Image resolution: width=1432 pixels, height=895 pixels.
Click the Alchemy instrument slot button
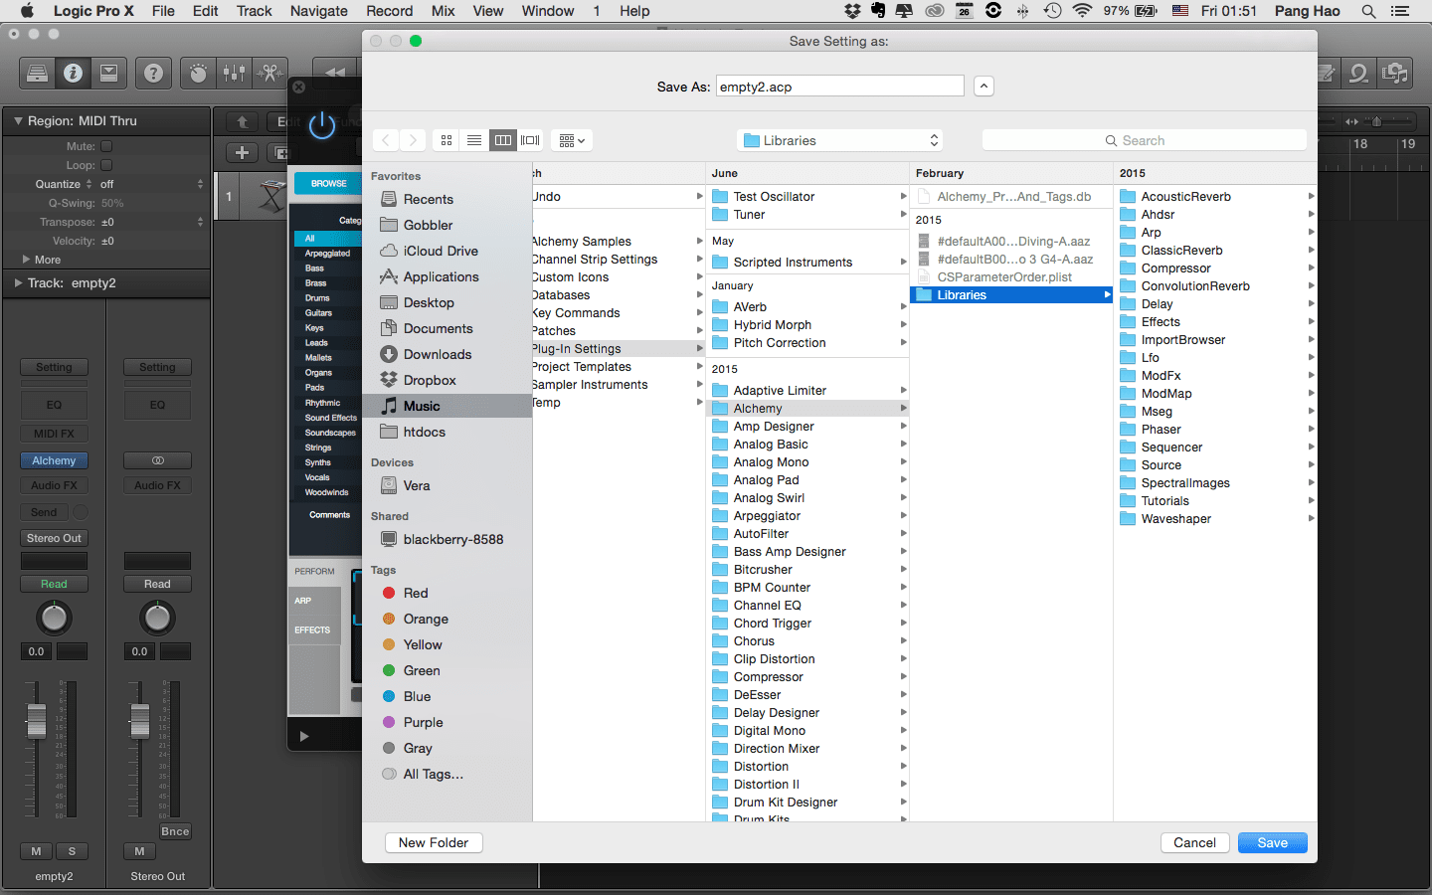[x=54, y=460]
